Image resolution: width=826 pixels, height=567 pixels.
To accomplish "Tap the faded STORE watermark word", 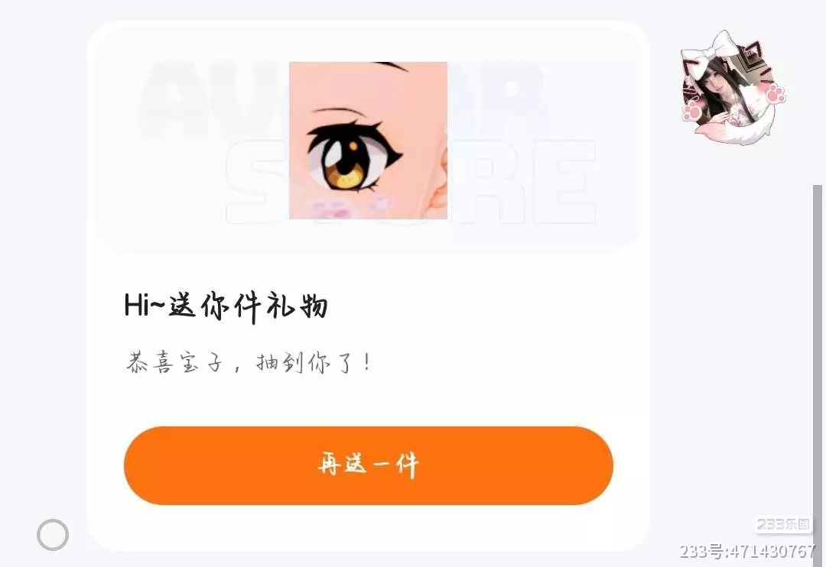I will click(x=411, y=182).
